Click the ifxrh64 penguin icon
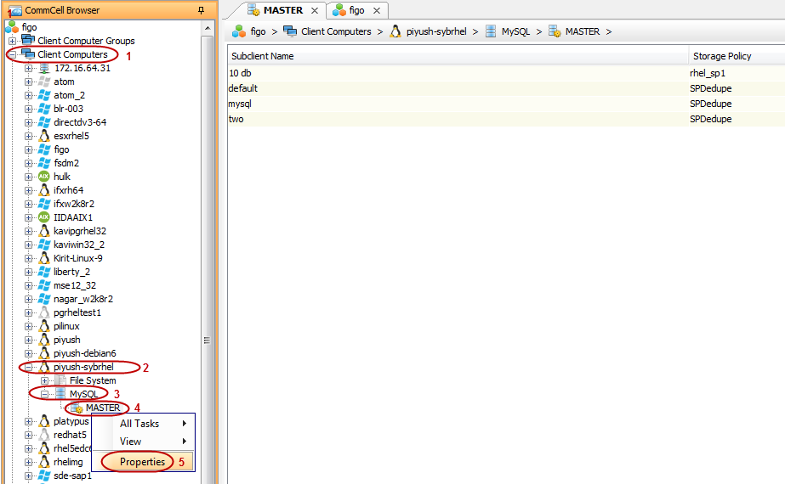785x484 pixels. (x=44, y=190)
